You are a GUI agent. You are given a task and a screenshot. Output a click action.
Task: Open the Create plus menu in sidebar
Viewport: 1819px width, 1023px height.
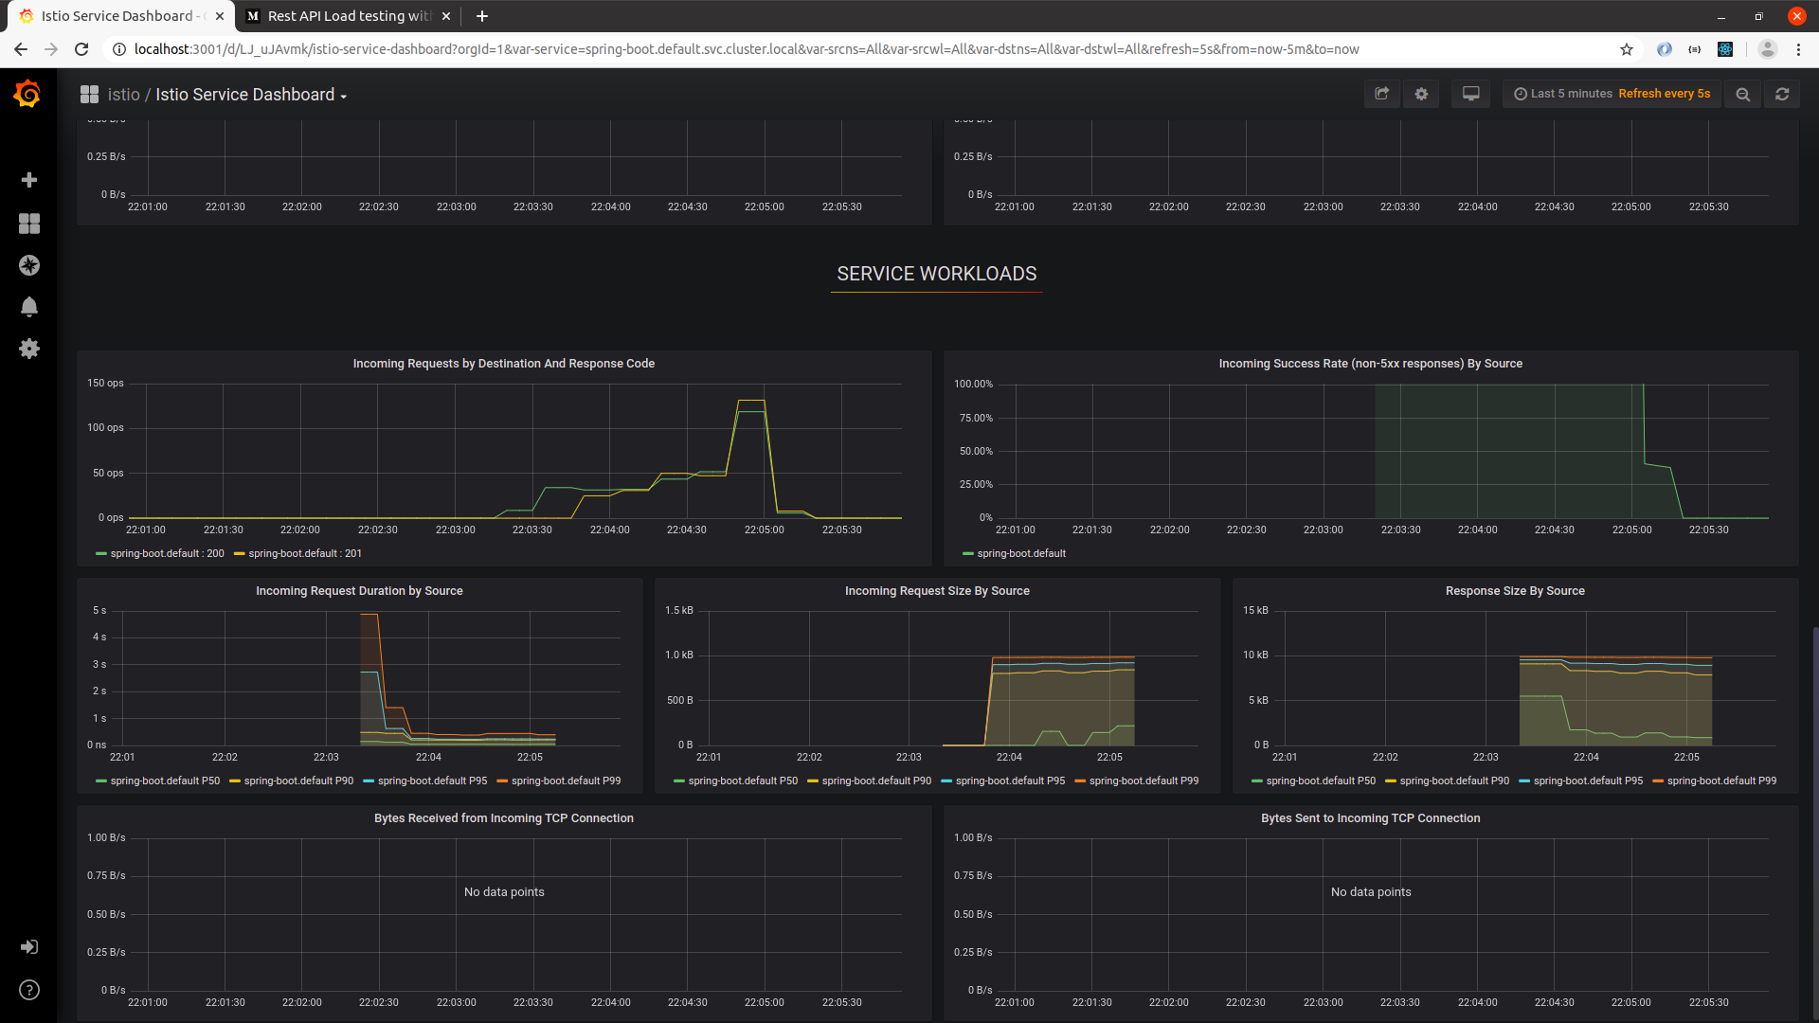(29, 180)
